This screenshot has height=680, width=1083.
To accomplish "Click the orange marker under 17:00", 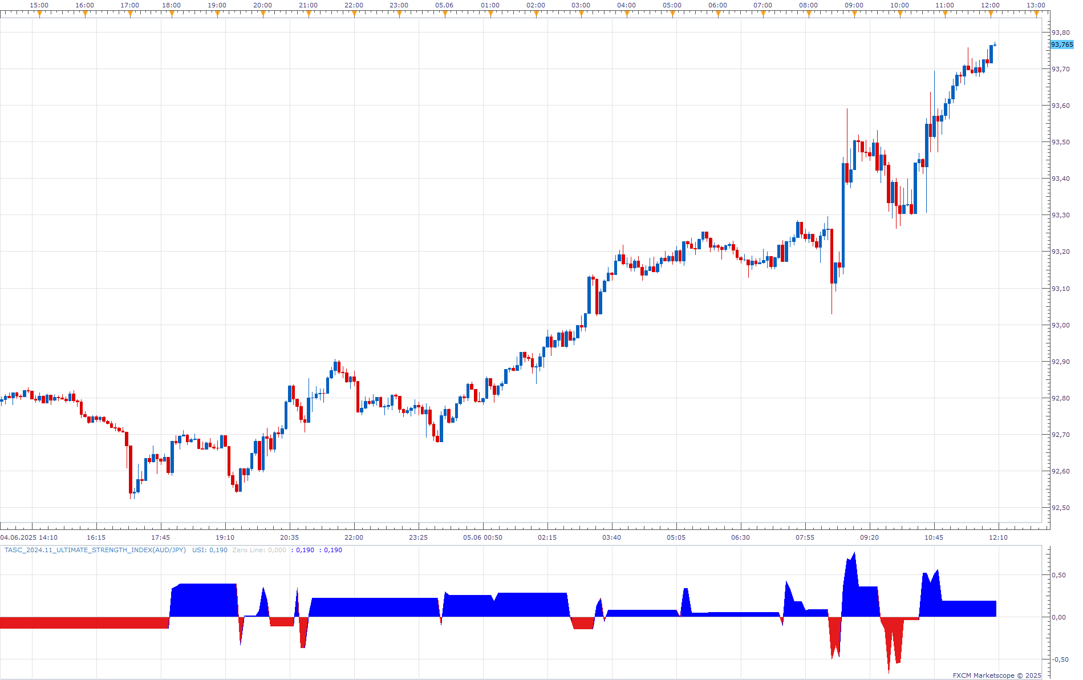I will (x=130, y=14).
